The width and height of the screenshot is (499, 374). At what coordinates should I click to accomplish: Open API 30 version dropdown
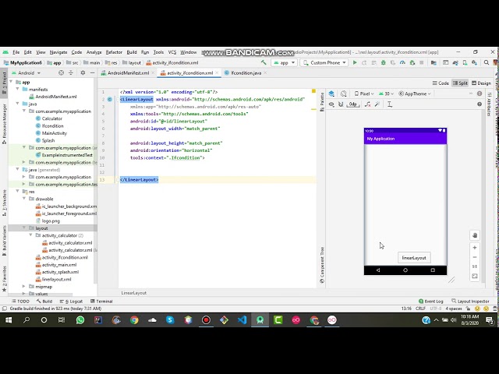tap(387, 93)
